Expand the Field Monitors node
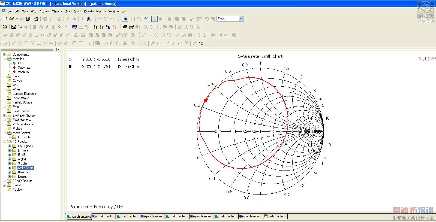 click(x=4, y=120)
